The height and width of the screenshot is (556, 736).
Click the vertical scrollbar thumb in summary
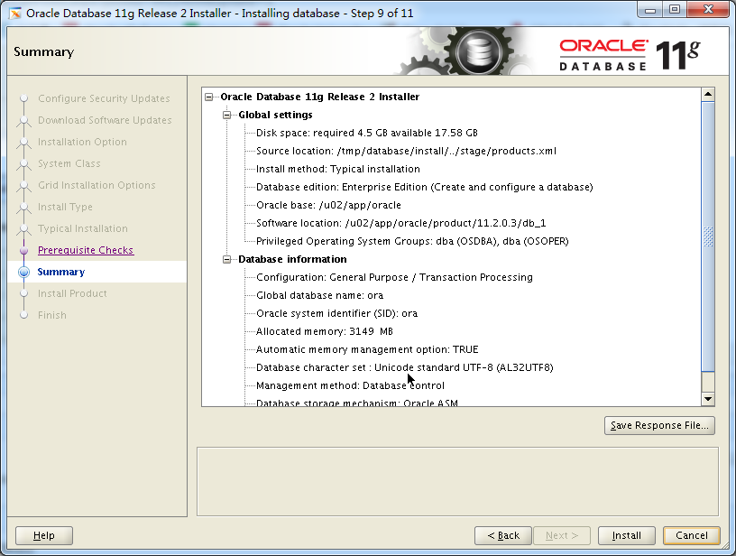click(708, 236)
